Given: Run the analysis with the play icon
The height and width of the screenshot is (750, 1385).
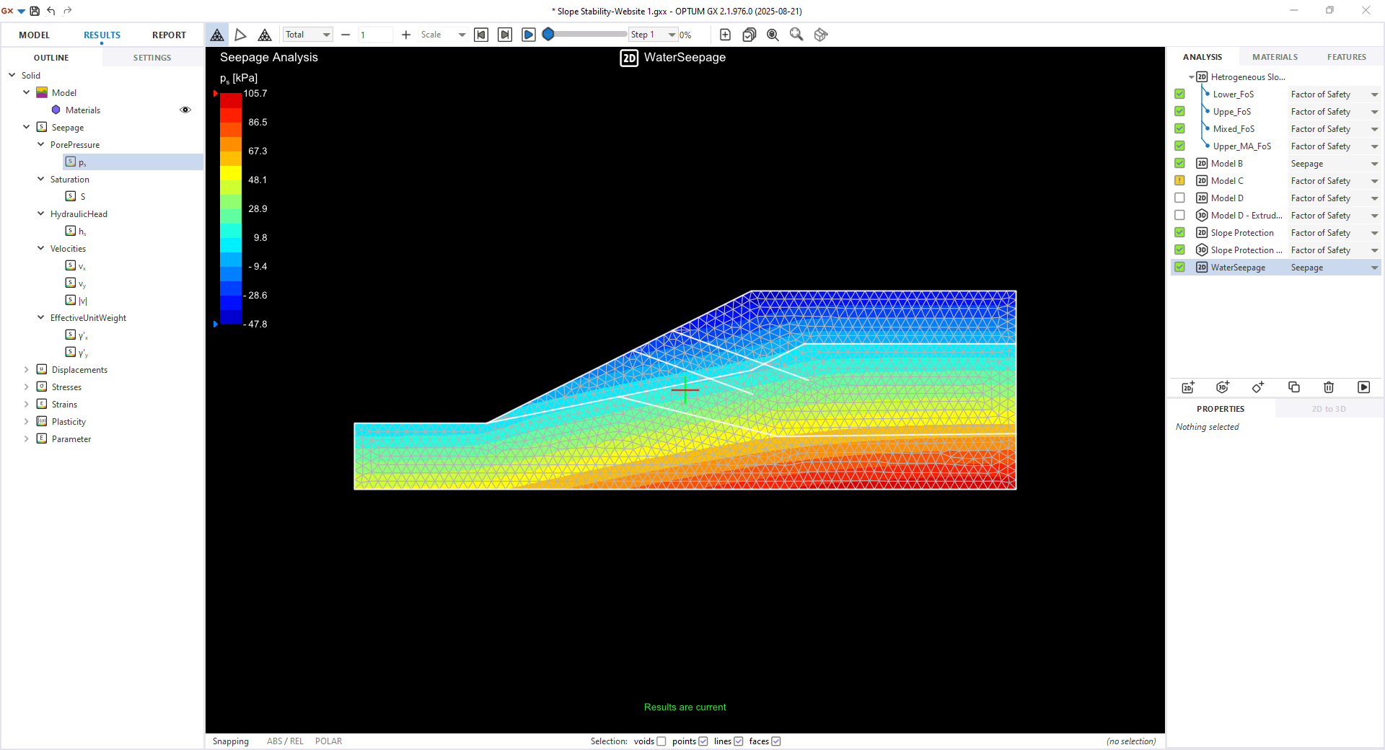Looking at the screenshot, I should pos(1363,387).
